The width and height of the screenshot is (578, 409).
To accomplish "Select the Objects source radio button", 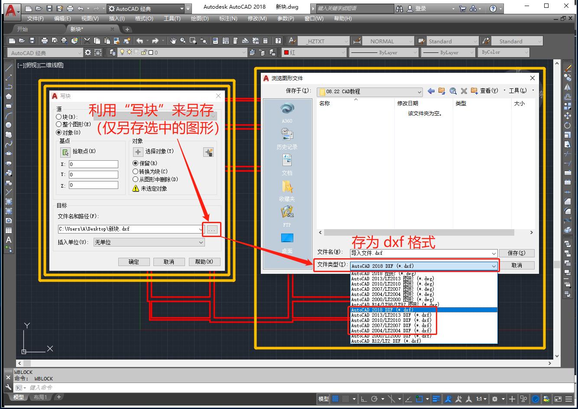I will (59, 132).
